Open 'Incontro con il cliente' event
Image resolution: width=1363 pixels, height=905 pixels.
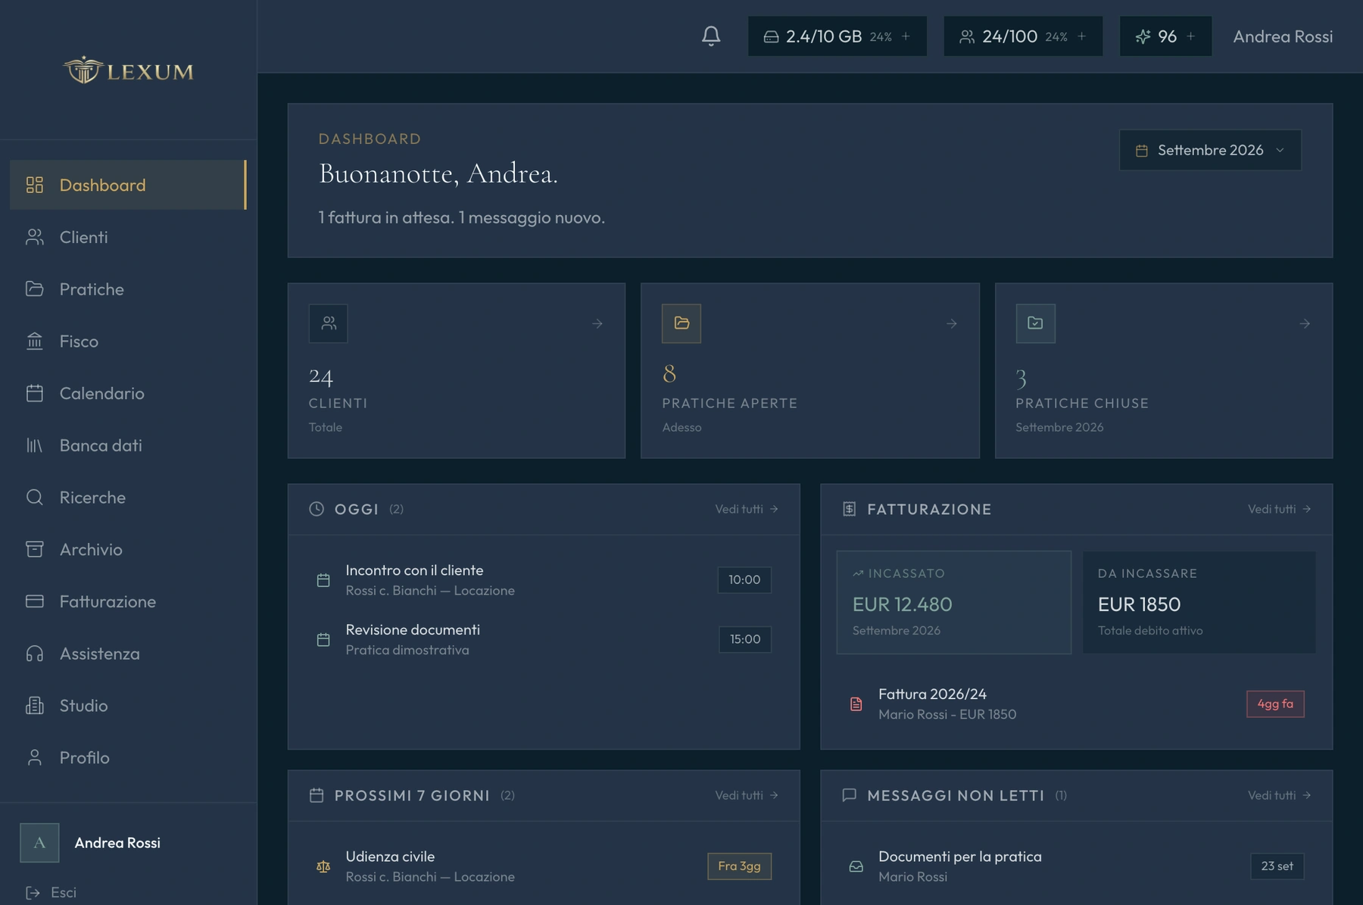click(544, 580)
